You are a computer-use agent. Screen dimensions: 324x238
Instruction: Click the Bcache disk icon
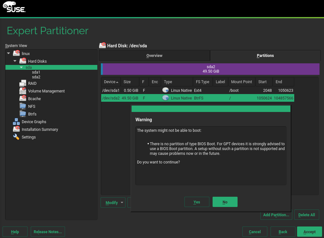(x=23, y=99)
